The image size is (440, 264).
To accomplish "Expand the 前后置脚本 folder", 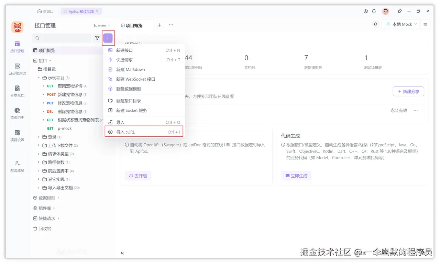I will click(39, 171).
